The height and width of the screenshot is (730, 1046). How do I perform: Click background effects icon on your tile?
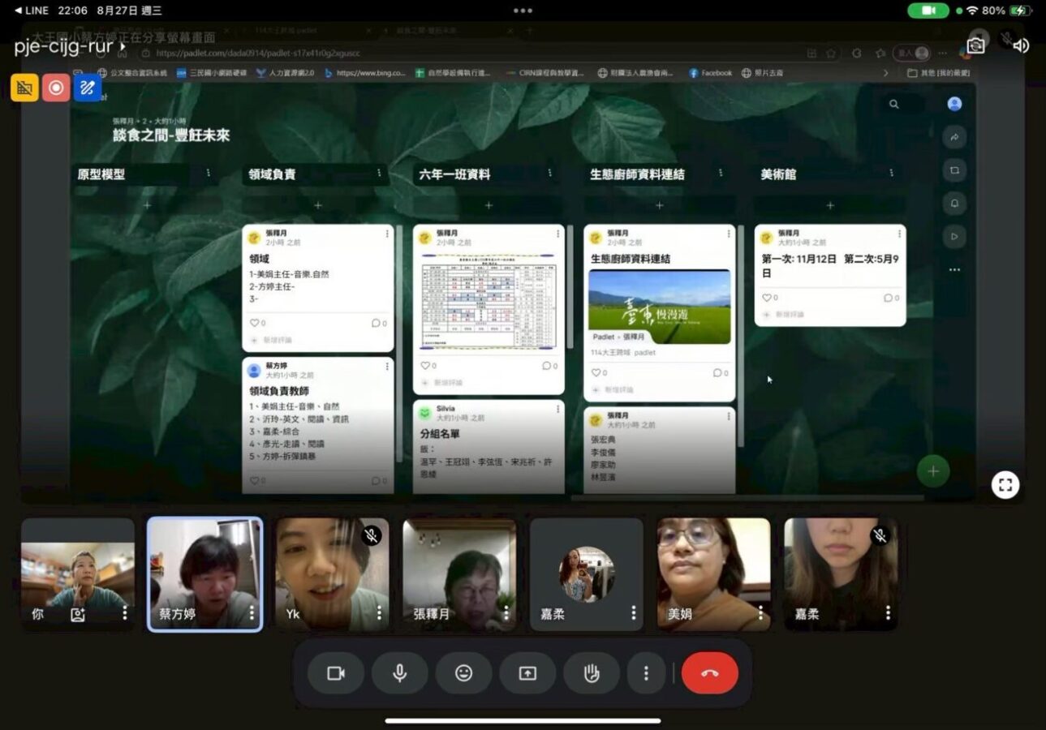click(78, 615)
